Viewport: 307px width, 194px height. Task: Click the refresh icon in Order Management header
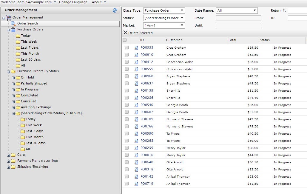(115, 10)
